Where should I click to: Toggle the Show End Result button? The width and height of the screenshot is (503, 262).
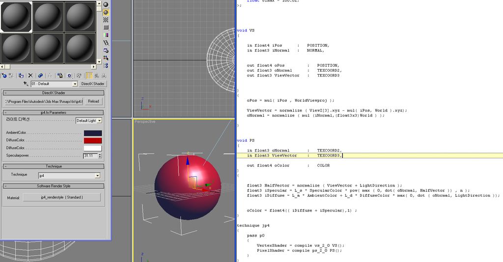[89, 76]
